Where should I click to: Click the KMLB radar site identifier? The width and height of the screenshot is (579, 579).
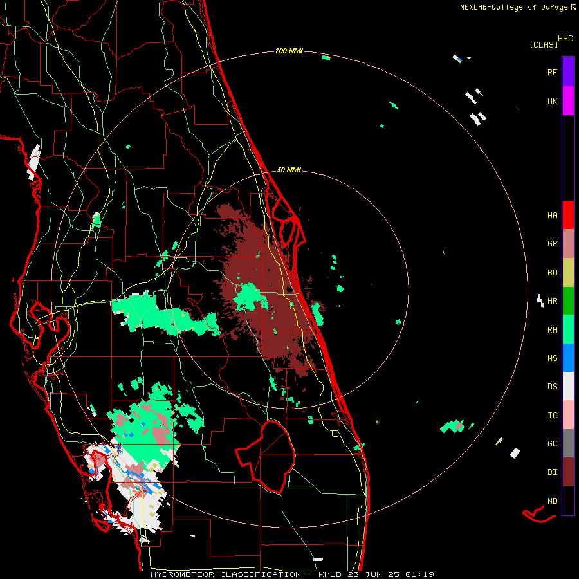(330, 574)
